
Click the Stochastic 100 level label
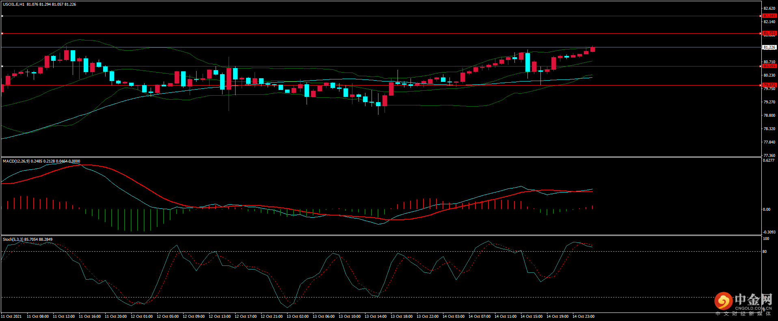tap(766, 239)
